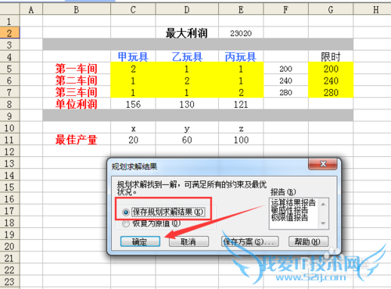Click cell F7 showing 280
Viewport: 391px width, 289px height.
click(x=285, y=92)
